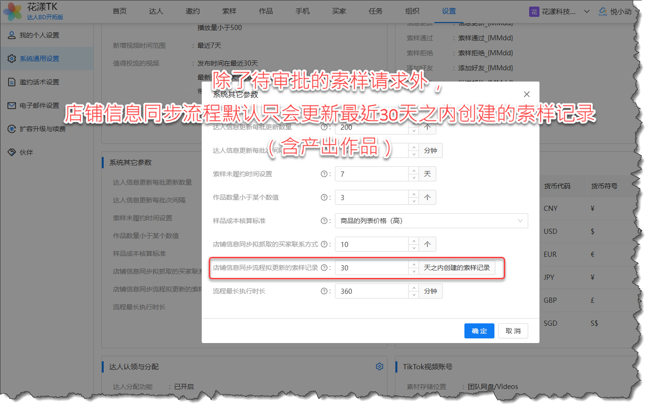Screen dimensions: 653x411
Task: Select 邀约话术设置 in the sidebar
Action: point(39,82)
